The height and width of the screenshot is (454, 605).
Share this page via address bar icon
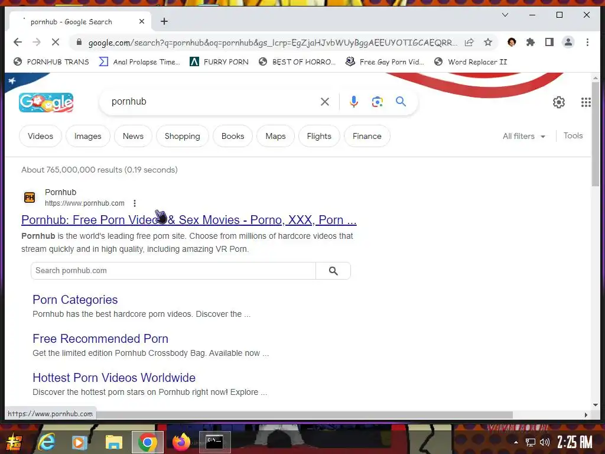click(x=469, y=43)
